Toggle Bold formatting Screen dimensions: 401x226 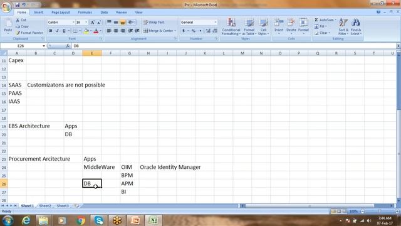[50, 31]
